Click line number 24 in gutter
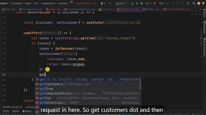Screen dimensions: 206x115 click(x=4, y=74)
